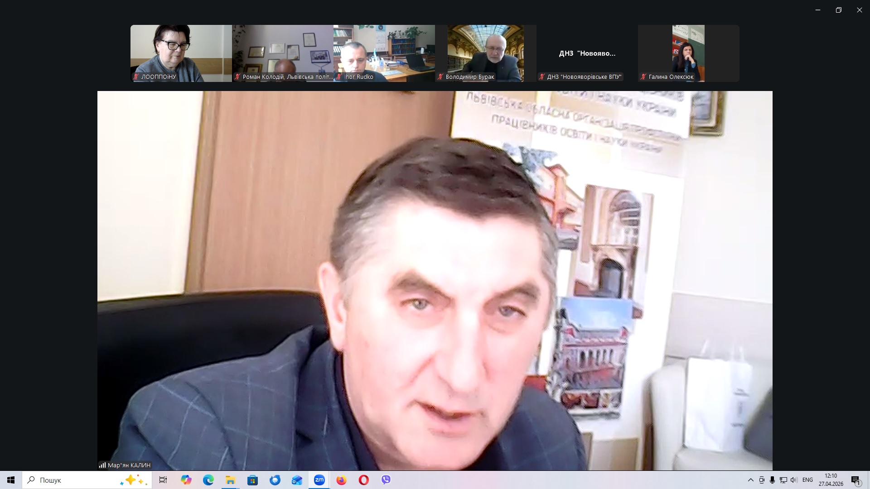
Task: Switch the ENG input language
Action: (x=807, y=480)
